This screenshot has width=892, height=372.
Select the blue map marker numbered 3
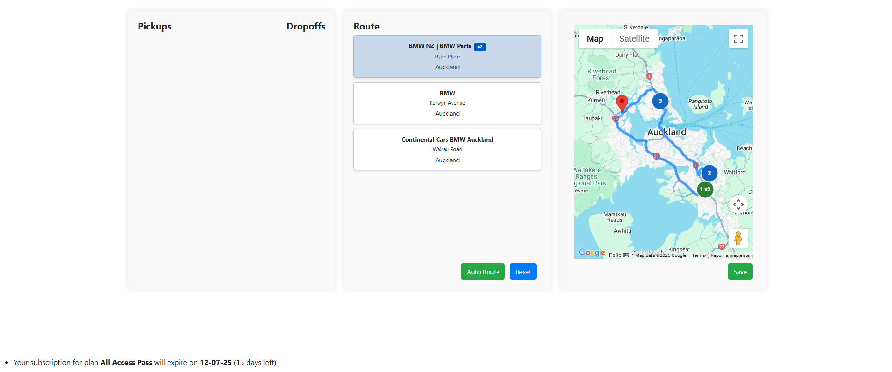pyautogui.click(x=660, y=101)
